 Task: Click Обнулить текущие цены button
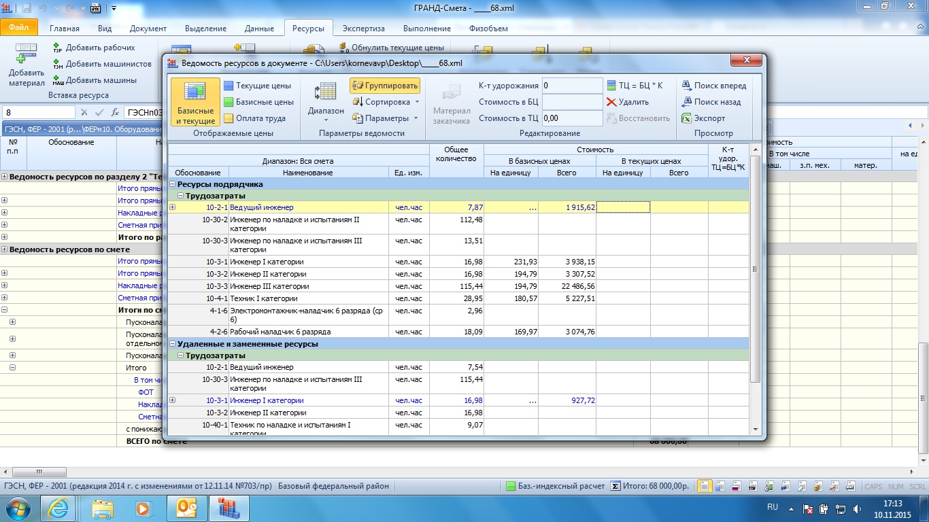tap(391, 48)
